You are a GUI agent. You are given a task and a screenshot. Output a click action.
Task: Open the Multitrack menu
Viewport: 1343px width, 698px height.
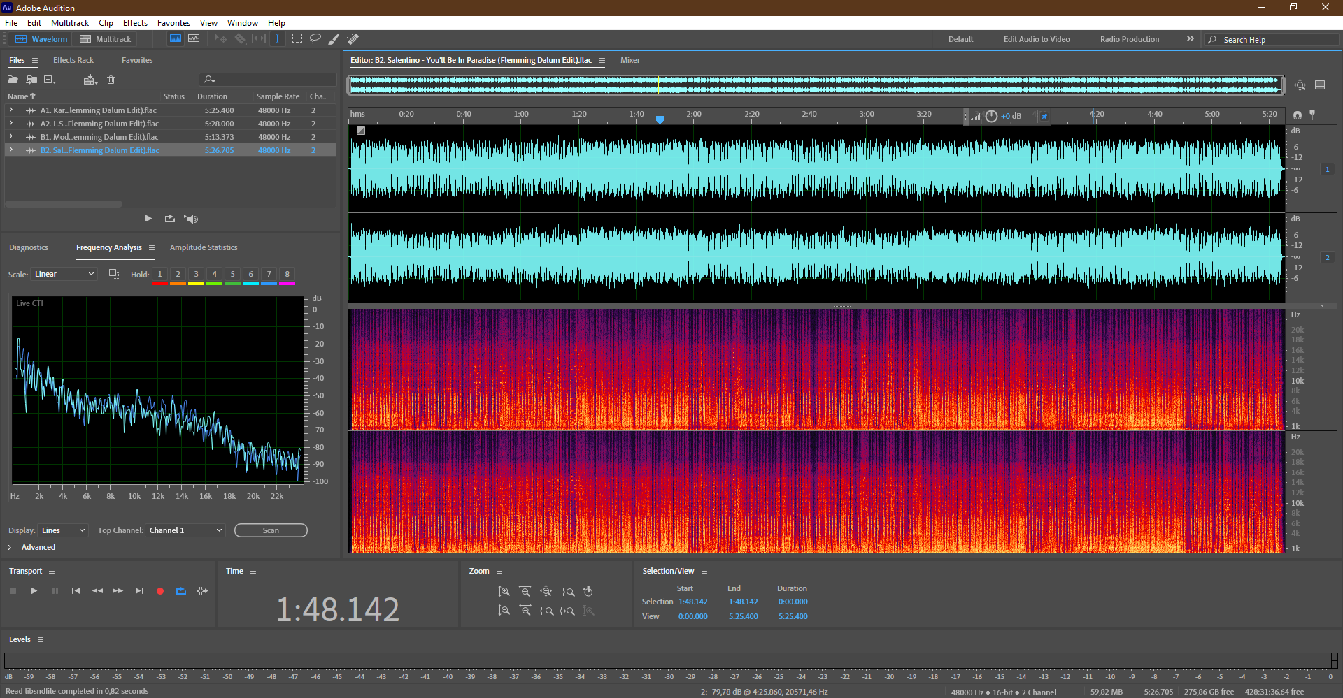(70, 23)
